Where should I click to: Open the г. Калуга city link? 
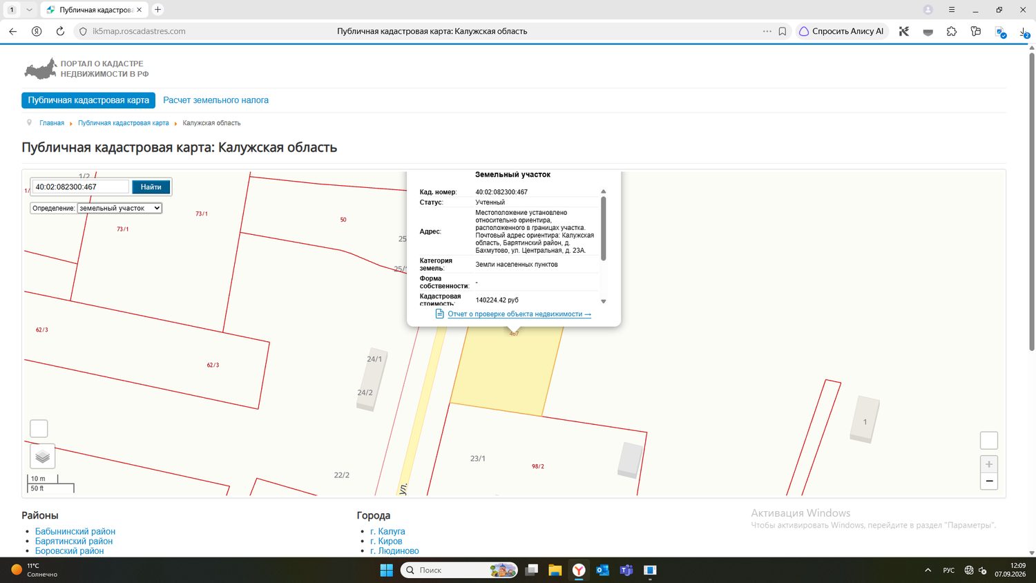pos(387,531)
